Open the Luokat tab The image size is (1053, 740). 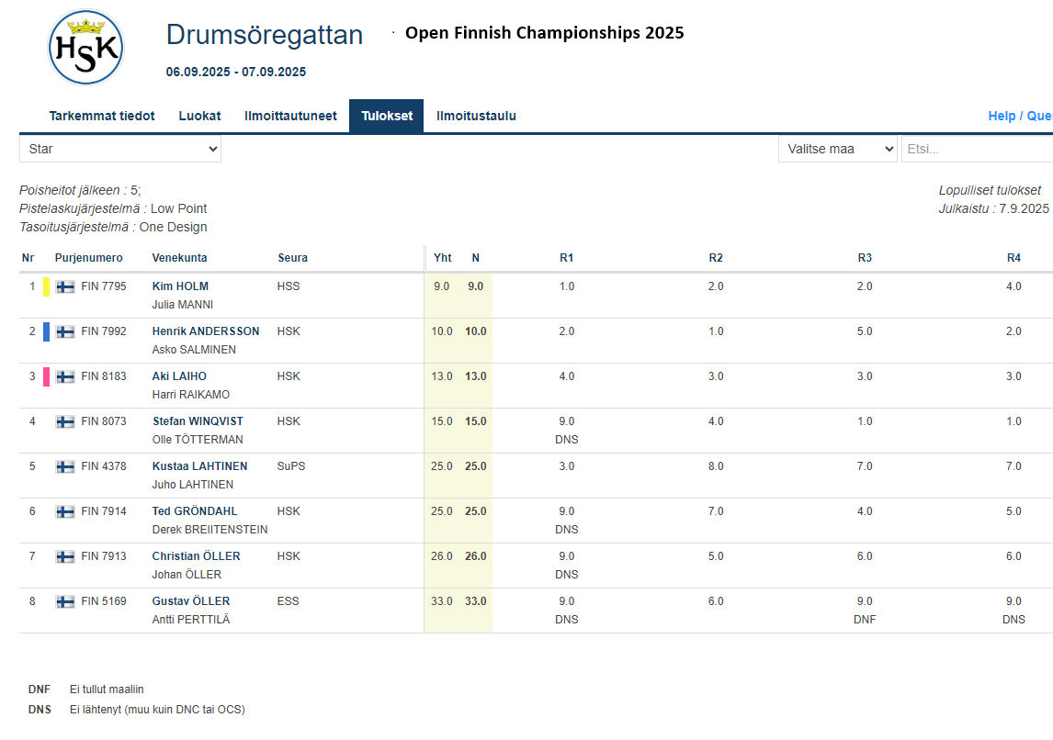pyautogui.click(x=199, y=116)
